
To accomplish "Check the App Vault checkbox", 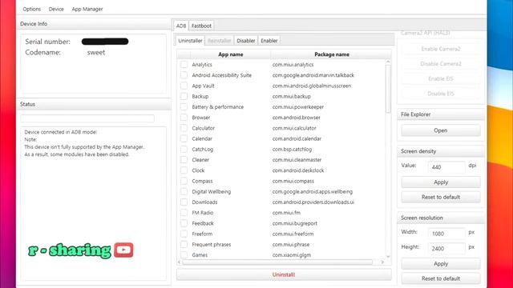I will (184, 86).
